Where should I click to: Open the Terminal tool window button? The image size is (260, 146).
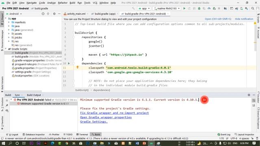tap(82, 134)
